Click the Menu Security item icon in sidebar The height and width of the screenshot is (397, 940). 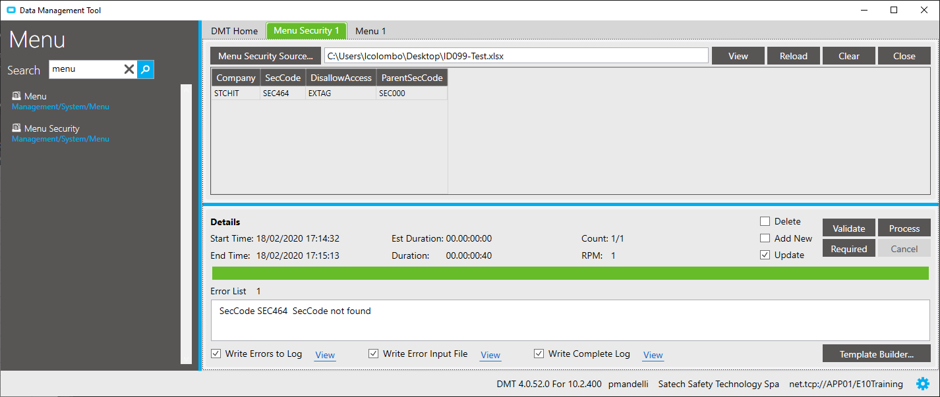16,128
